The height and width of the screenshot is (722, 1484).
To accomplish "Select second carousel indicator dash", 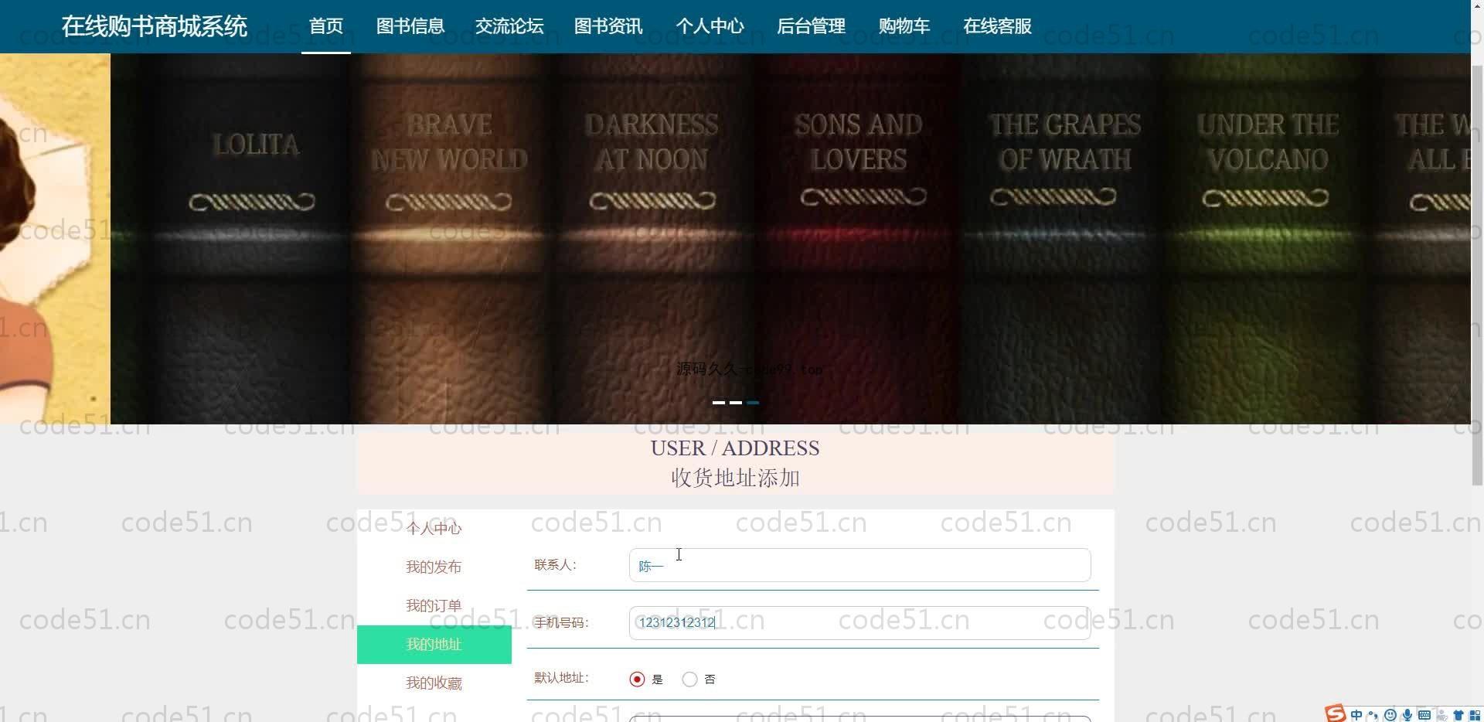I will tap(736, 403).
